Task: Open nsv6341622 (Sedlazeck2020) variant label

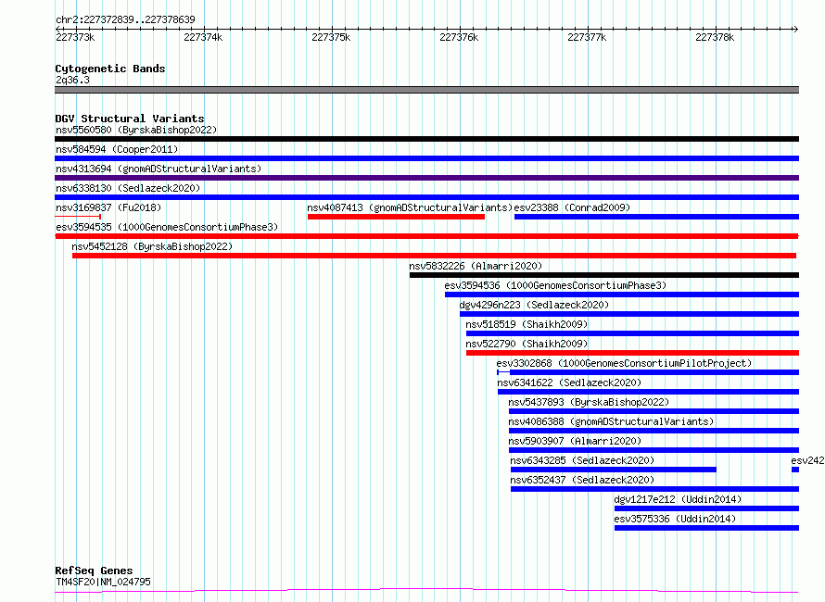Action: [x=569, y=383]
